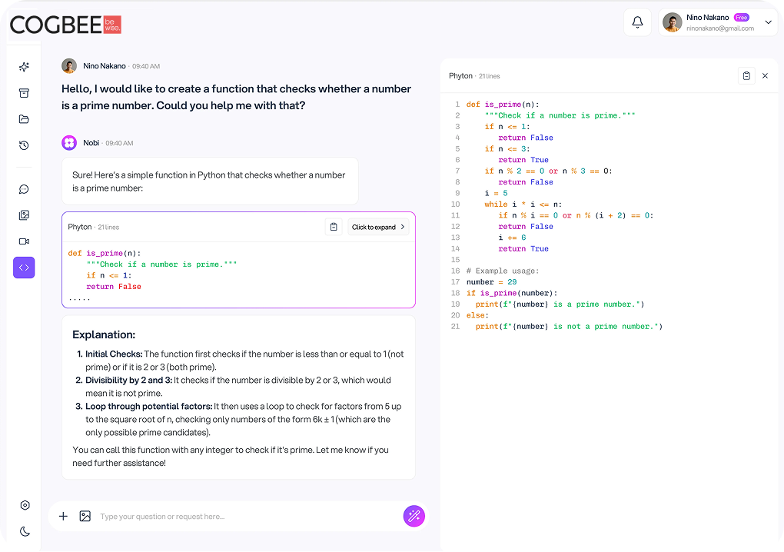The width and height of the screenshot is (784, 552).
Task: Copy code from chat code block
Action: (x=334, y=227)
